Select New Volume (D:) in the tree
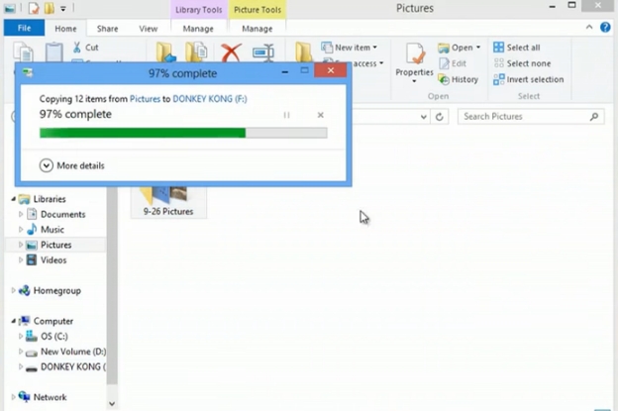 (x=73, y=352)
